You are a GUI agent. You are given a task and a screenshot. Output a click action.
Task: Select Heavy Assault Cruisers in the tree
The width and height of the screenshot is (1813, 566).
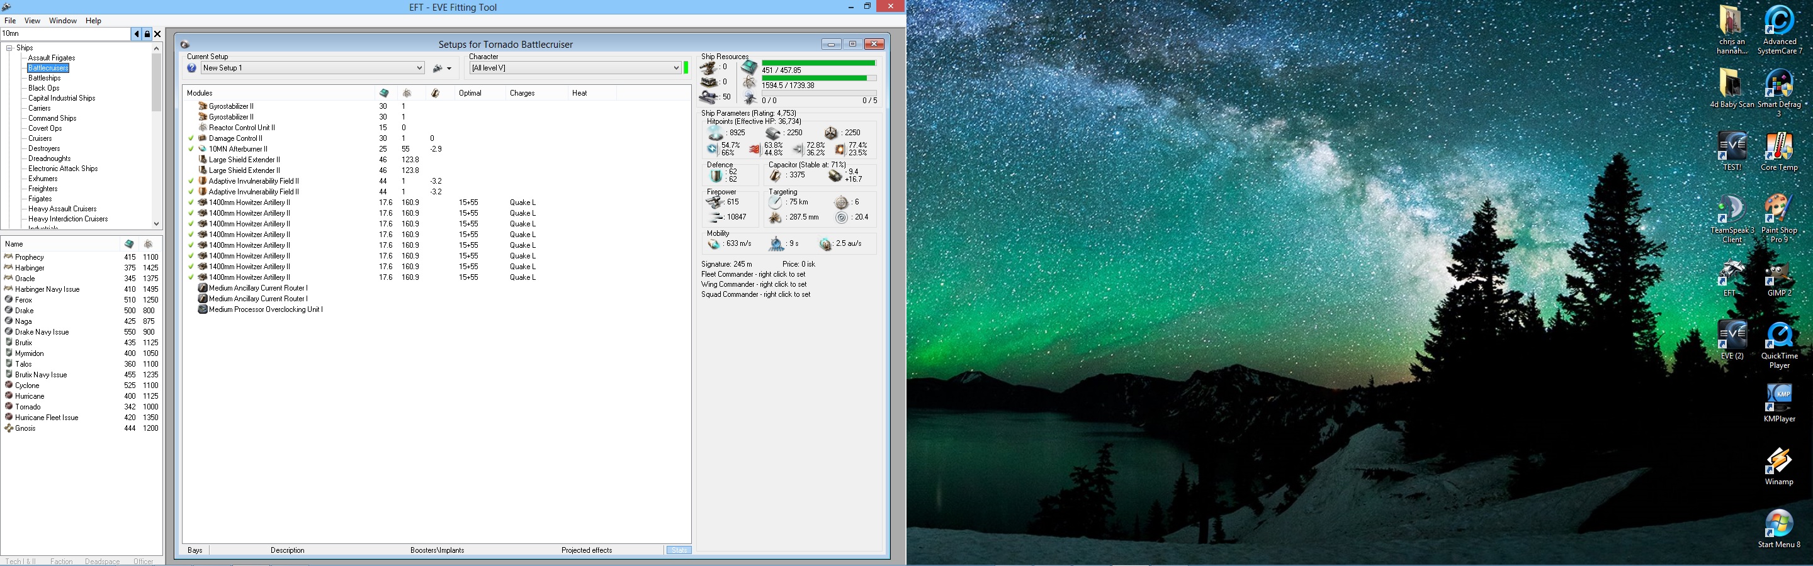63,209
